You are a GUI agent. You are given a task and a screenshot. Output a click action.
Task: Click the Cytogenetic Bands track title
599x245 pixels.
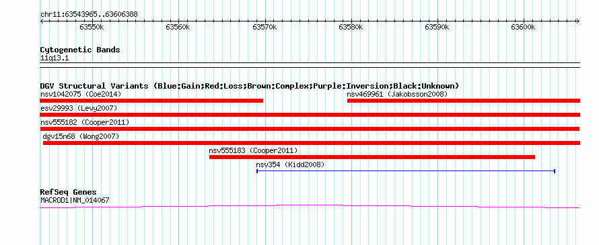tap(80, 50)
